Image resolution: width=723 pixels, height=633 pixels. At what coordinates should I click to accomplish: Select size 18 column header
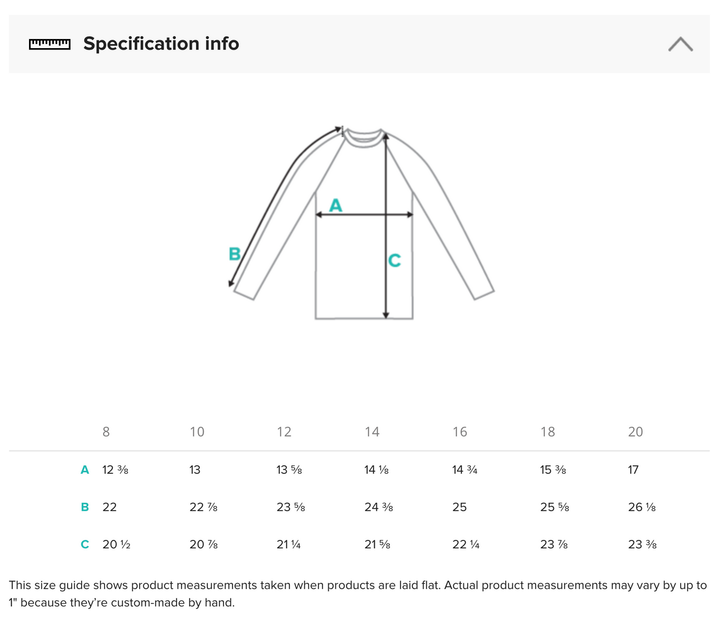point(548,432)
